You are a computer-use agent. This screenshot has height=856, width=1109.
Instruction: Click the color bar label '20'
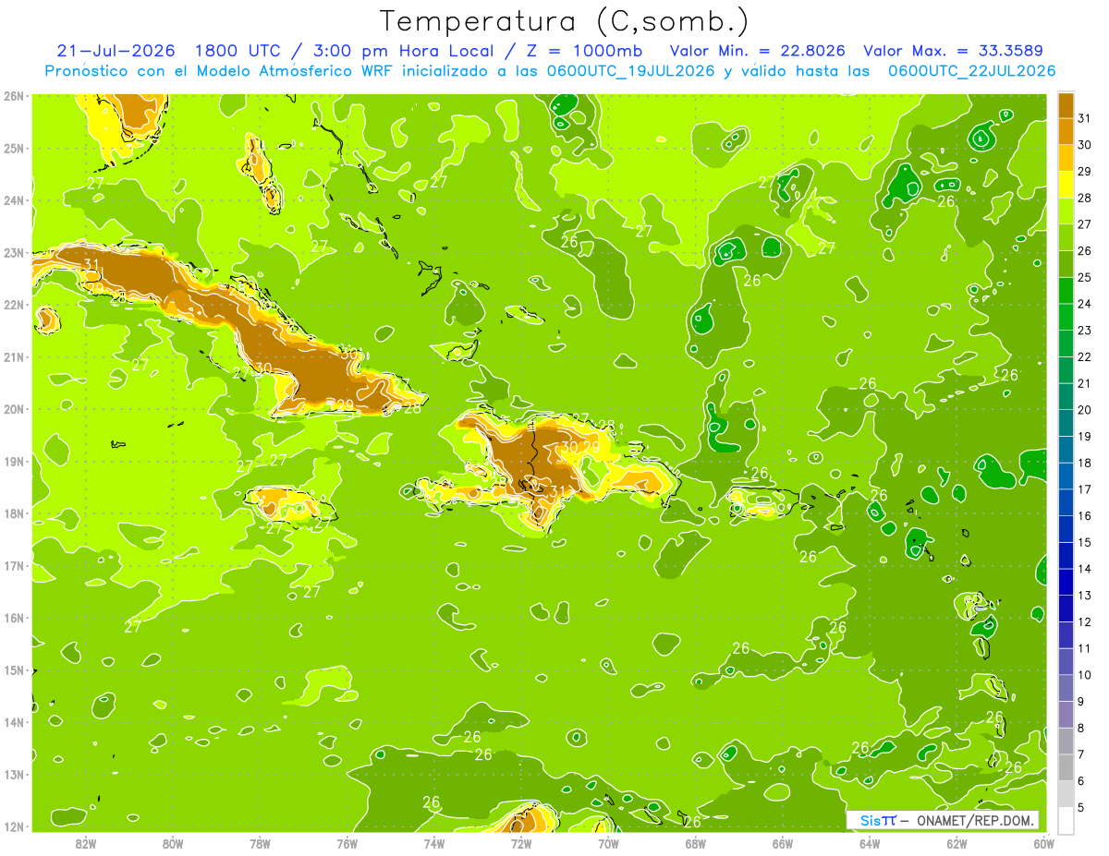1085,410
